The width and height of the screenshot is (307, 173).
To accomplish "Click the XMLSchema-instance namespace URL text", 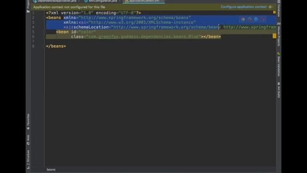I will [x=142, y=23].
